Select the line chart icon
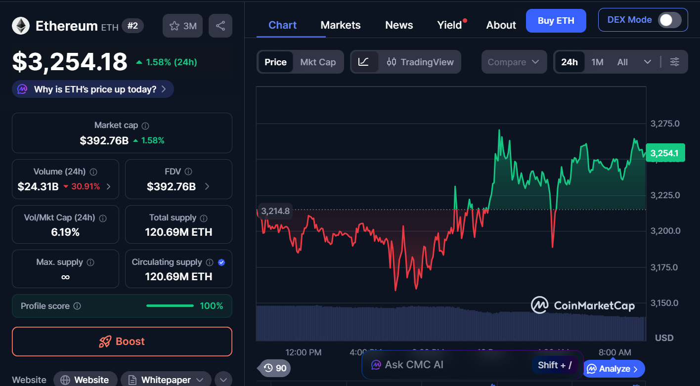This screenshot has width=700, height=386. (x=364, y=62)
